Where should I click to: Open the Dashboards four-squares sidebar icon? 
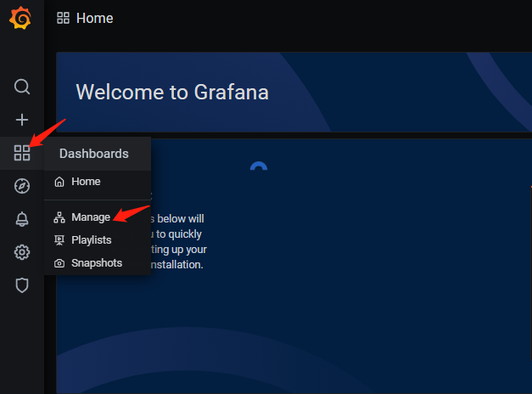[x=22, y=153]
